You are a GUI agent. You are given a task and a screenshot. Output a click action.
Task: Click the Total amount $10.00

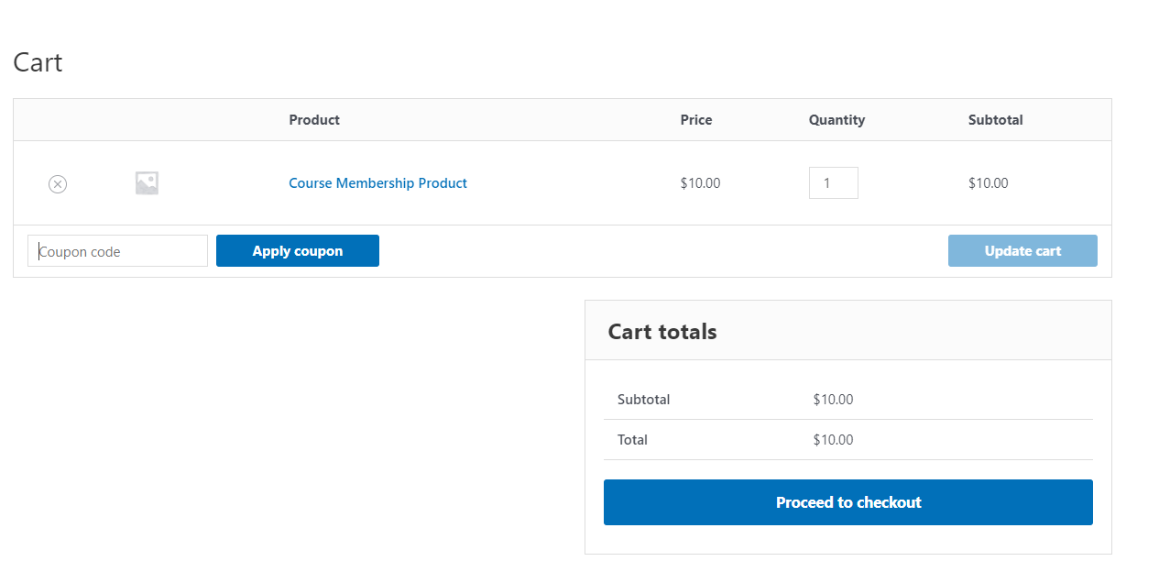(x=833, y=440)
